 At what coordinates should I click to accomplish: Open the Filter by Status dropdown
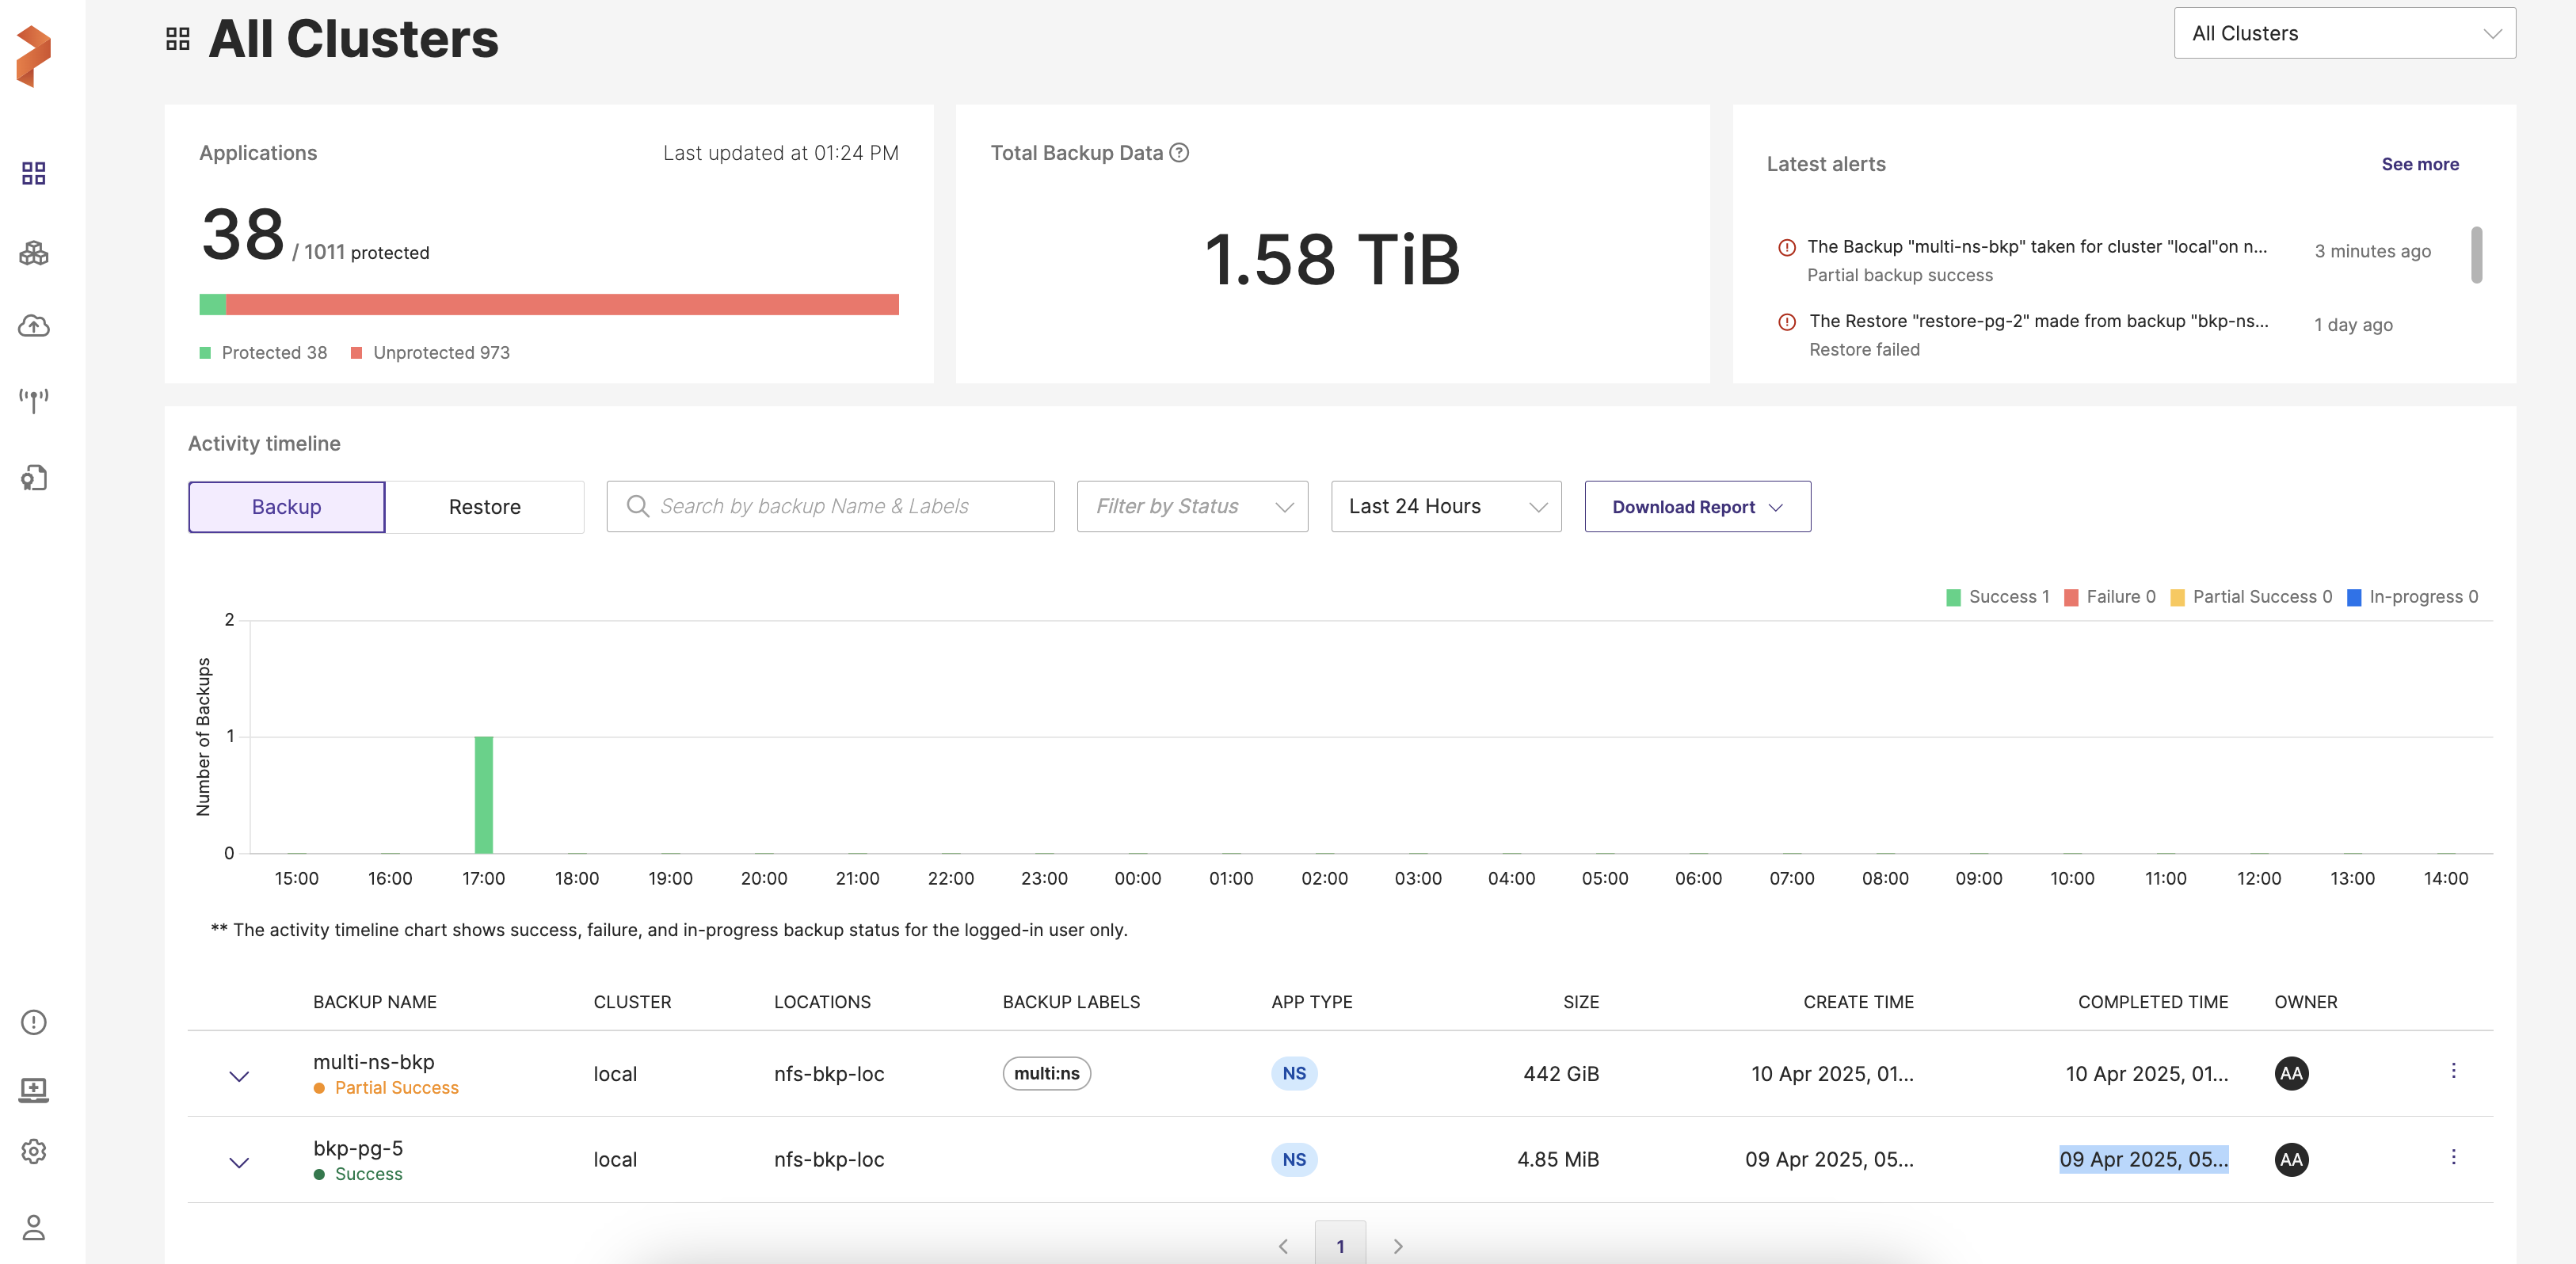click(x=1192, y=506)
